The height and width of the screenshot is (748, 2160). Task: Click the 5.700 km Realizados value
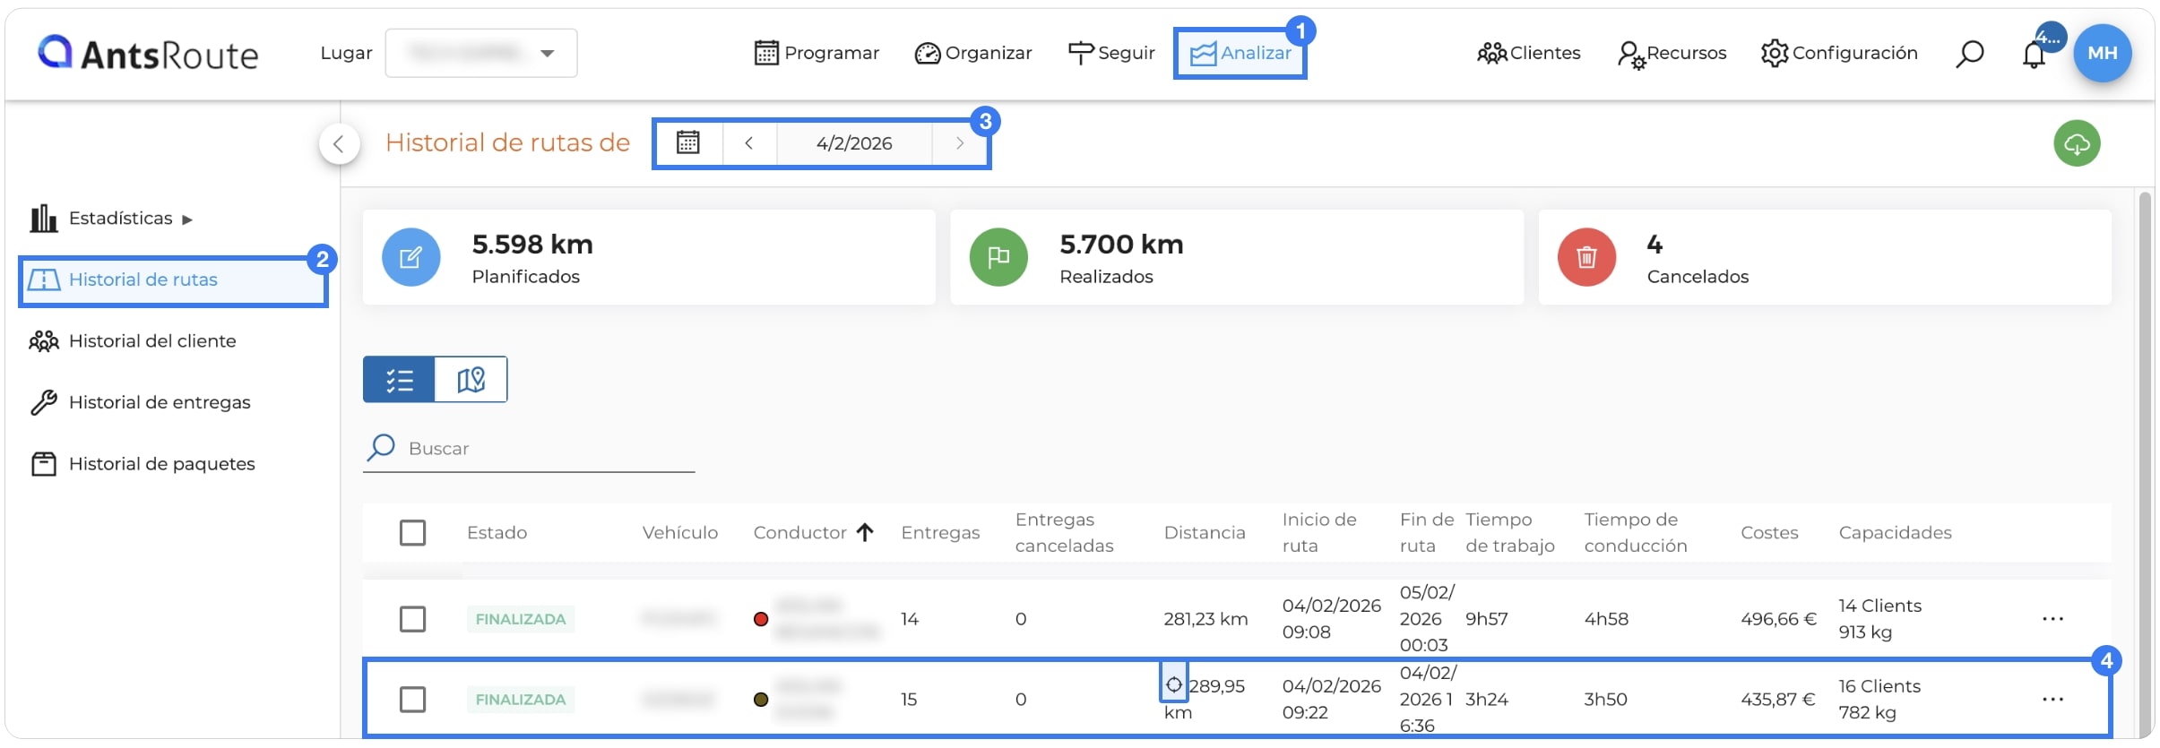pyautogui.click(x=1121, y=245)
